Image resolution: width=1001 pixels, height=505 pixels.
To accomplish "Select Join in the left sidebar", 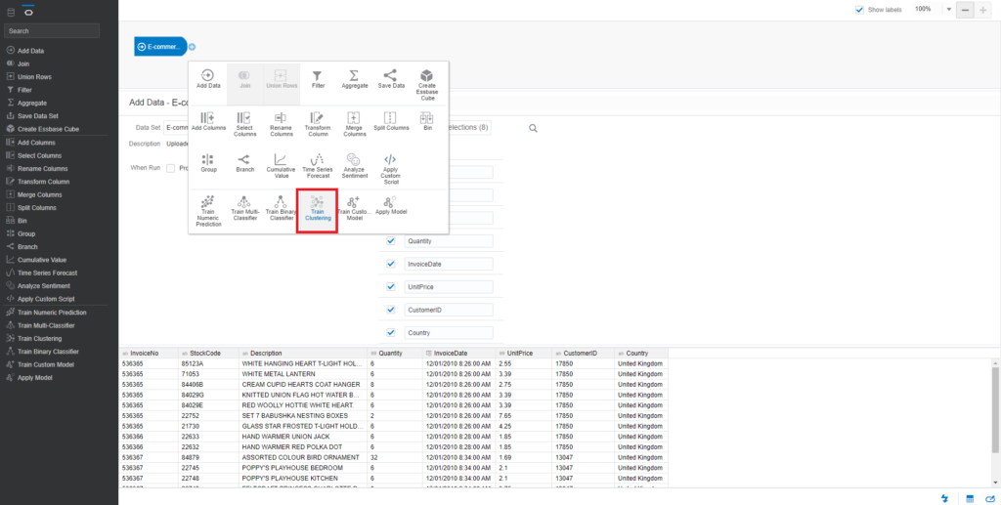I will [23, 63].
